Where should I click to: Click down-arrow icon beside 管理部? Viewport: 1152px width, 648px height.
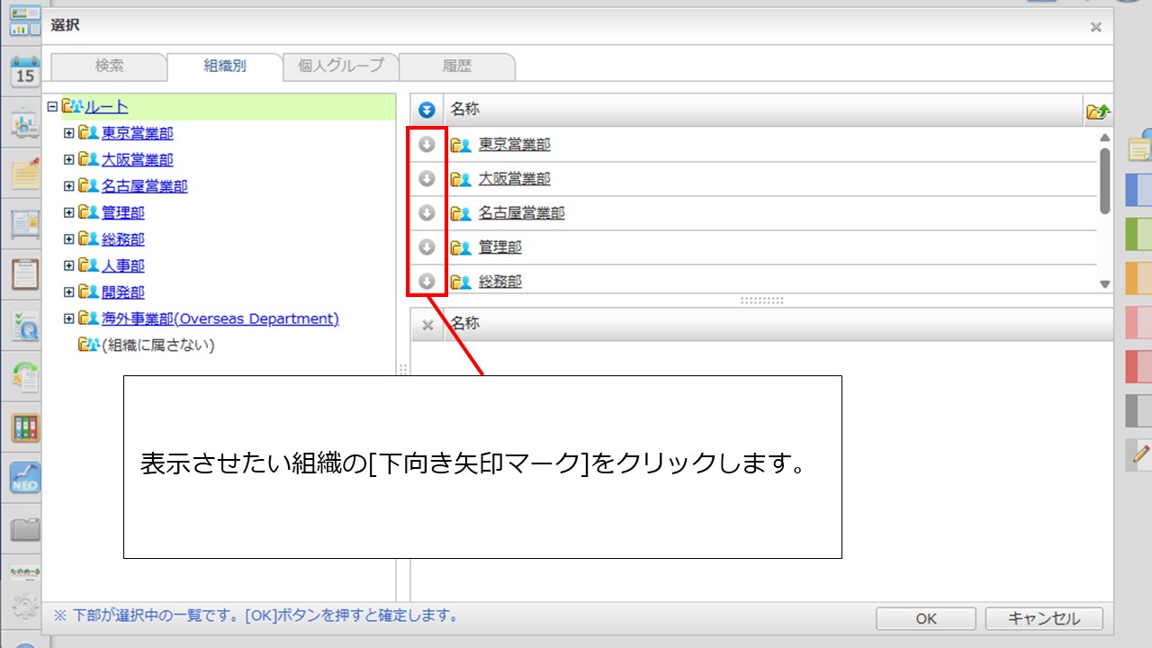pos(427,247)
